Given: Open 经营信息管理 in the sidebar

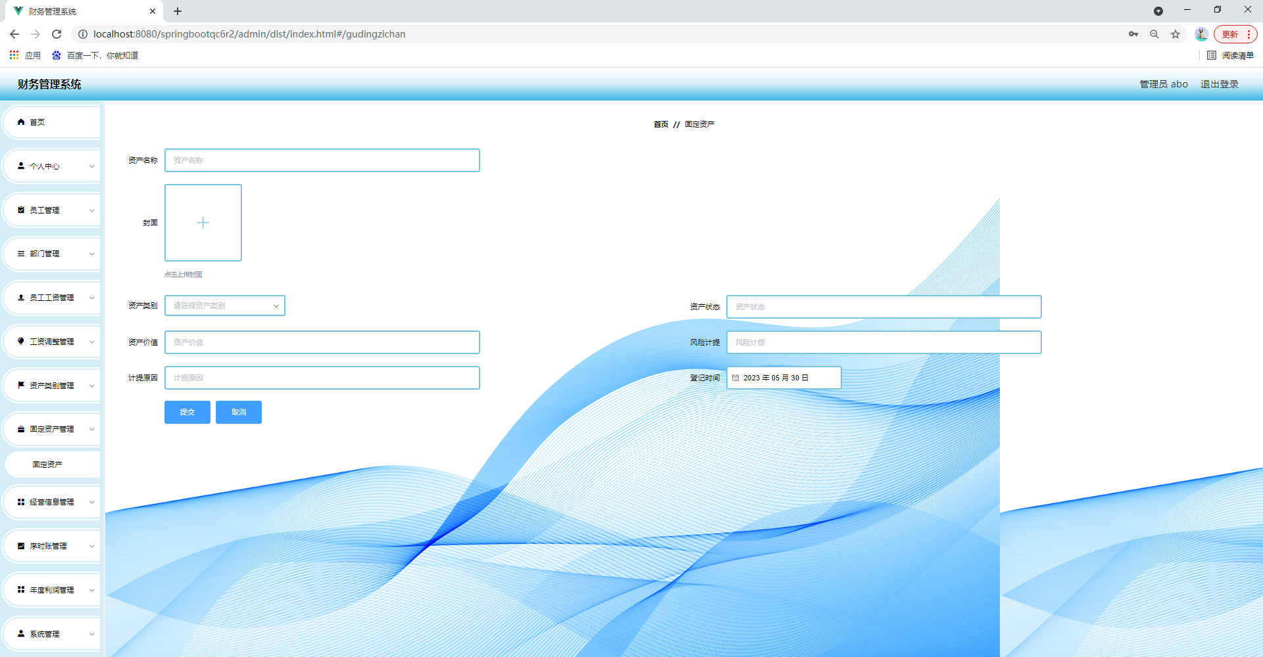Looking at the screenshot, I should click(52, 502).
